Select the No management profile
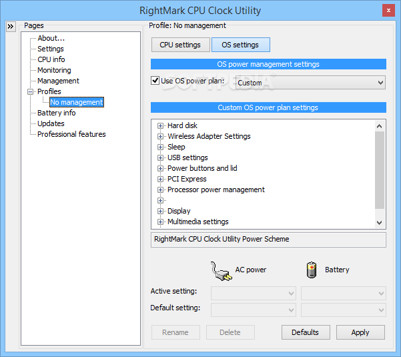 77,102
